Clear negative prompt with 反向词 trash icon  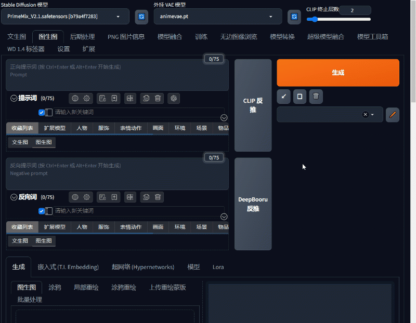158,197
